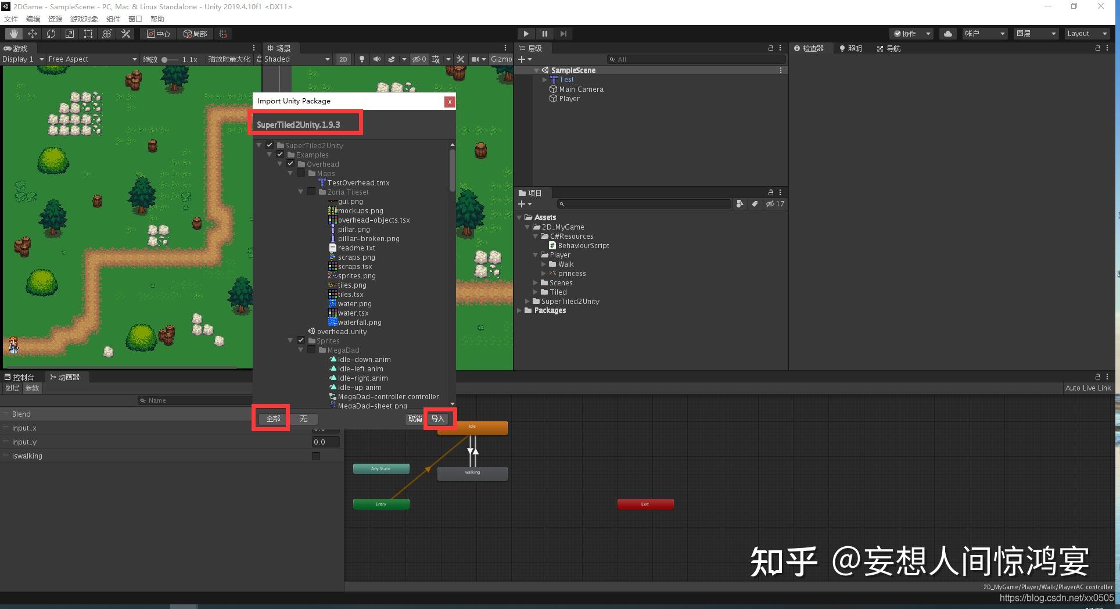
Task: Select the Move tool
Action: pyautogui.click(x=33, y=33)
